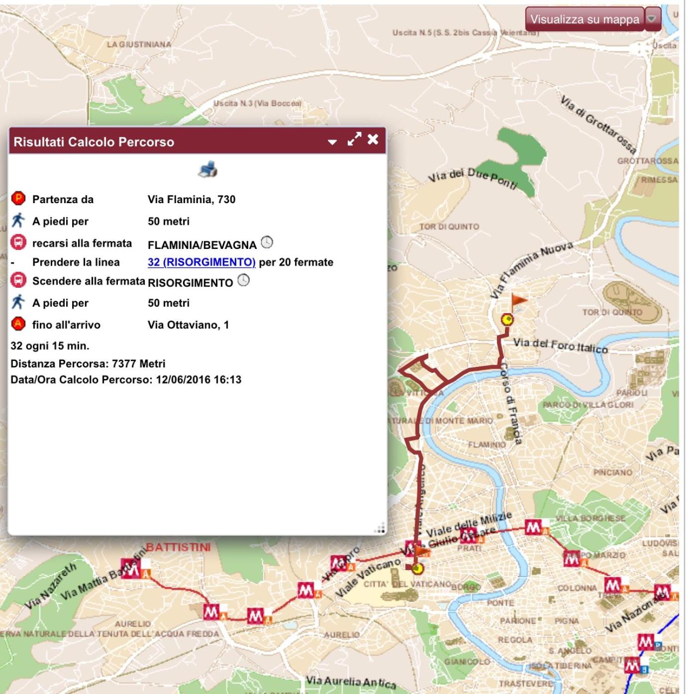The height and width of the screenshot is (694, 688).
Task: Close the Risultati Calcolo Percorso panel
Action: tap(373, 139)
